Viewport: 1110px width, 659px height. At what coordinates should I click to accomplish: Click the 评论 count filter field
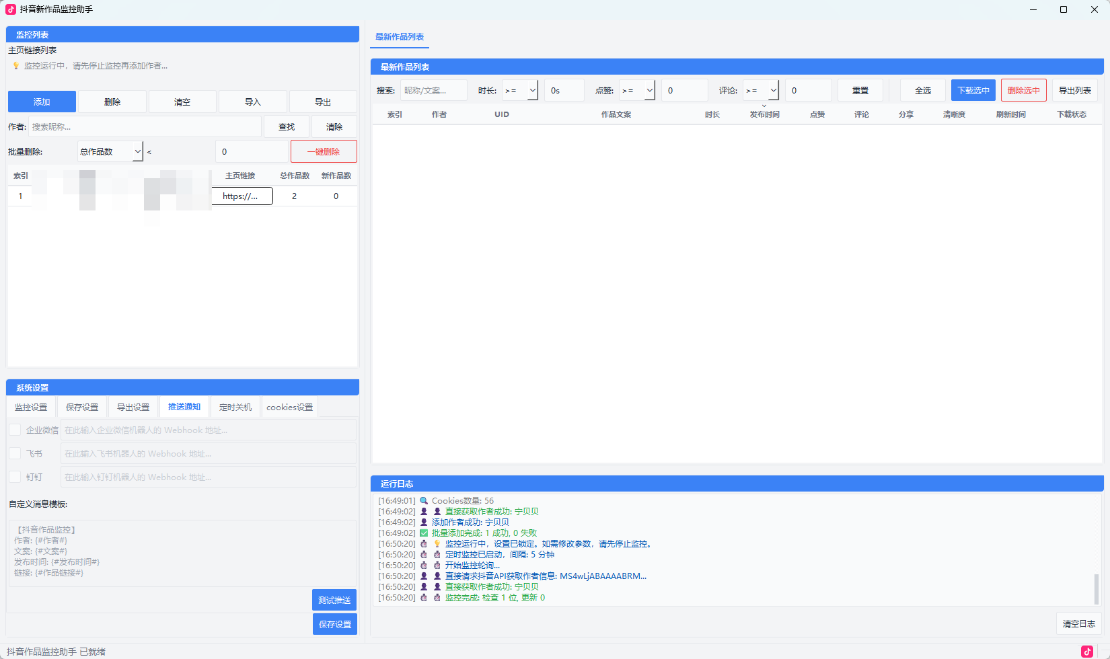coord(809,90)
